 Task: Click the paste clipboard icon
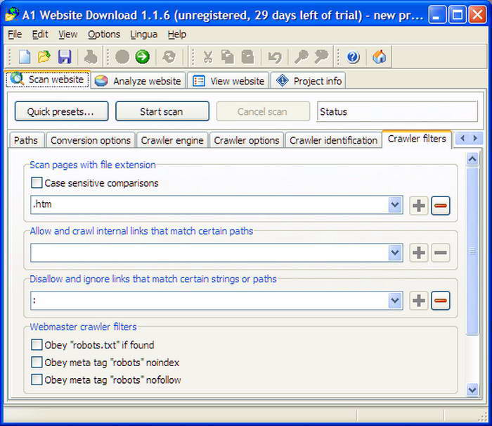(247, 57)
